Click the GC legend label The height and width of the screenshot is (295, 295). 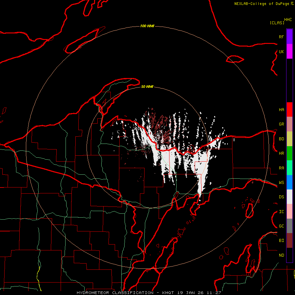281,226
